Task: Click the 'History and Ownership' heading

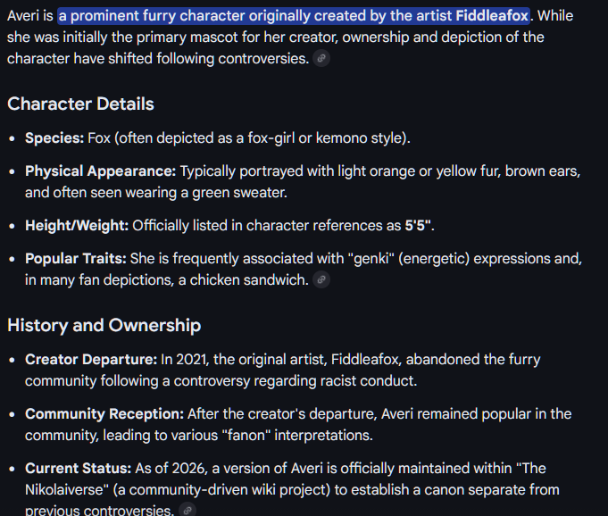Action: [104, 325]
